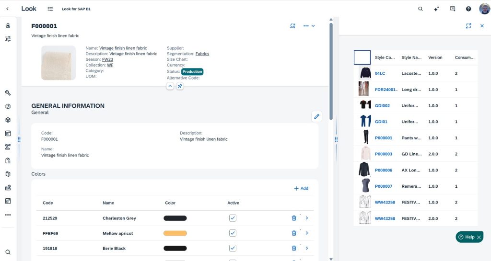Click the back arrow in top bar
This screenshot has height=261, width=491.
pyautogui.click(x=7, y=9)
